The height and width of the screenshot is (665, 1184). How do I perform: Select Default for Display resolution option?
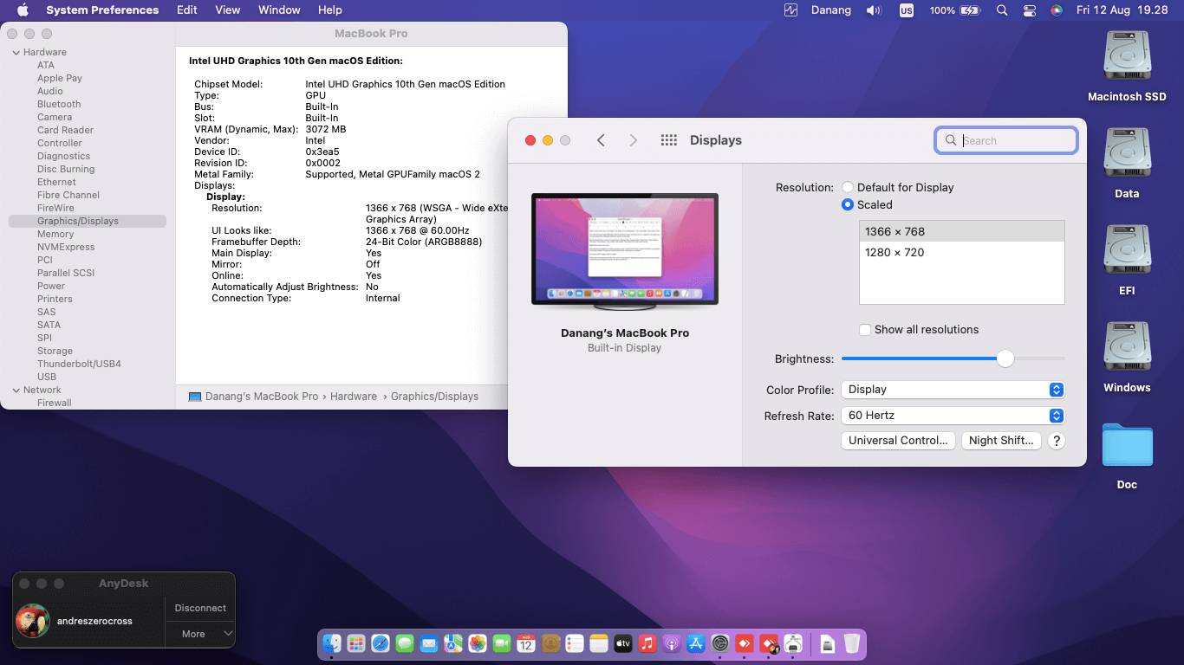(848, 187)
